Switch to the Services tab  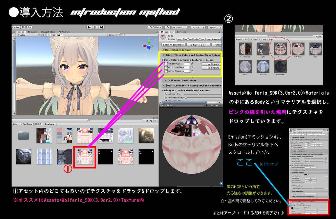181,32
